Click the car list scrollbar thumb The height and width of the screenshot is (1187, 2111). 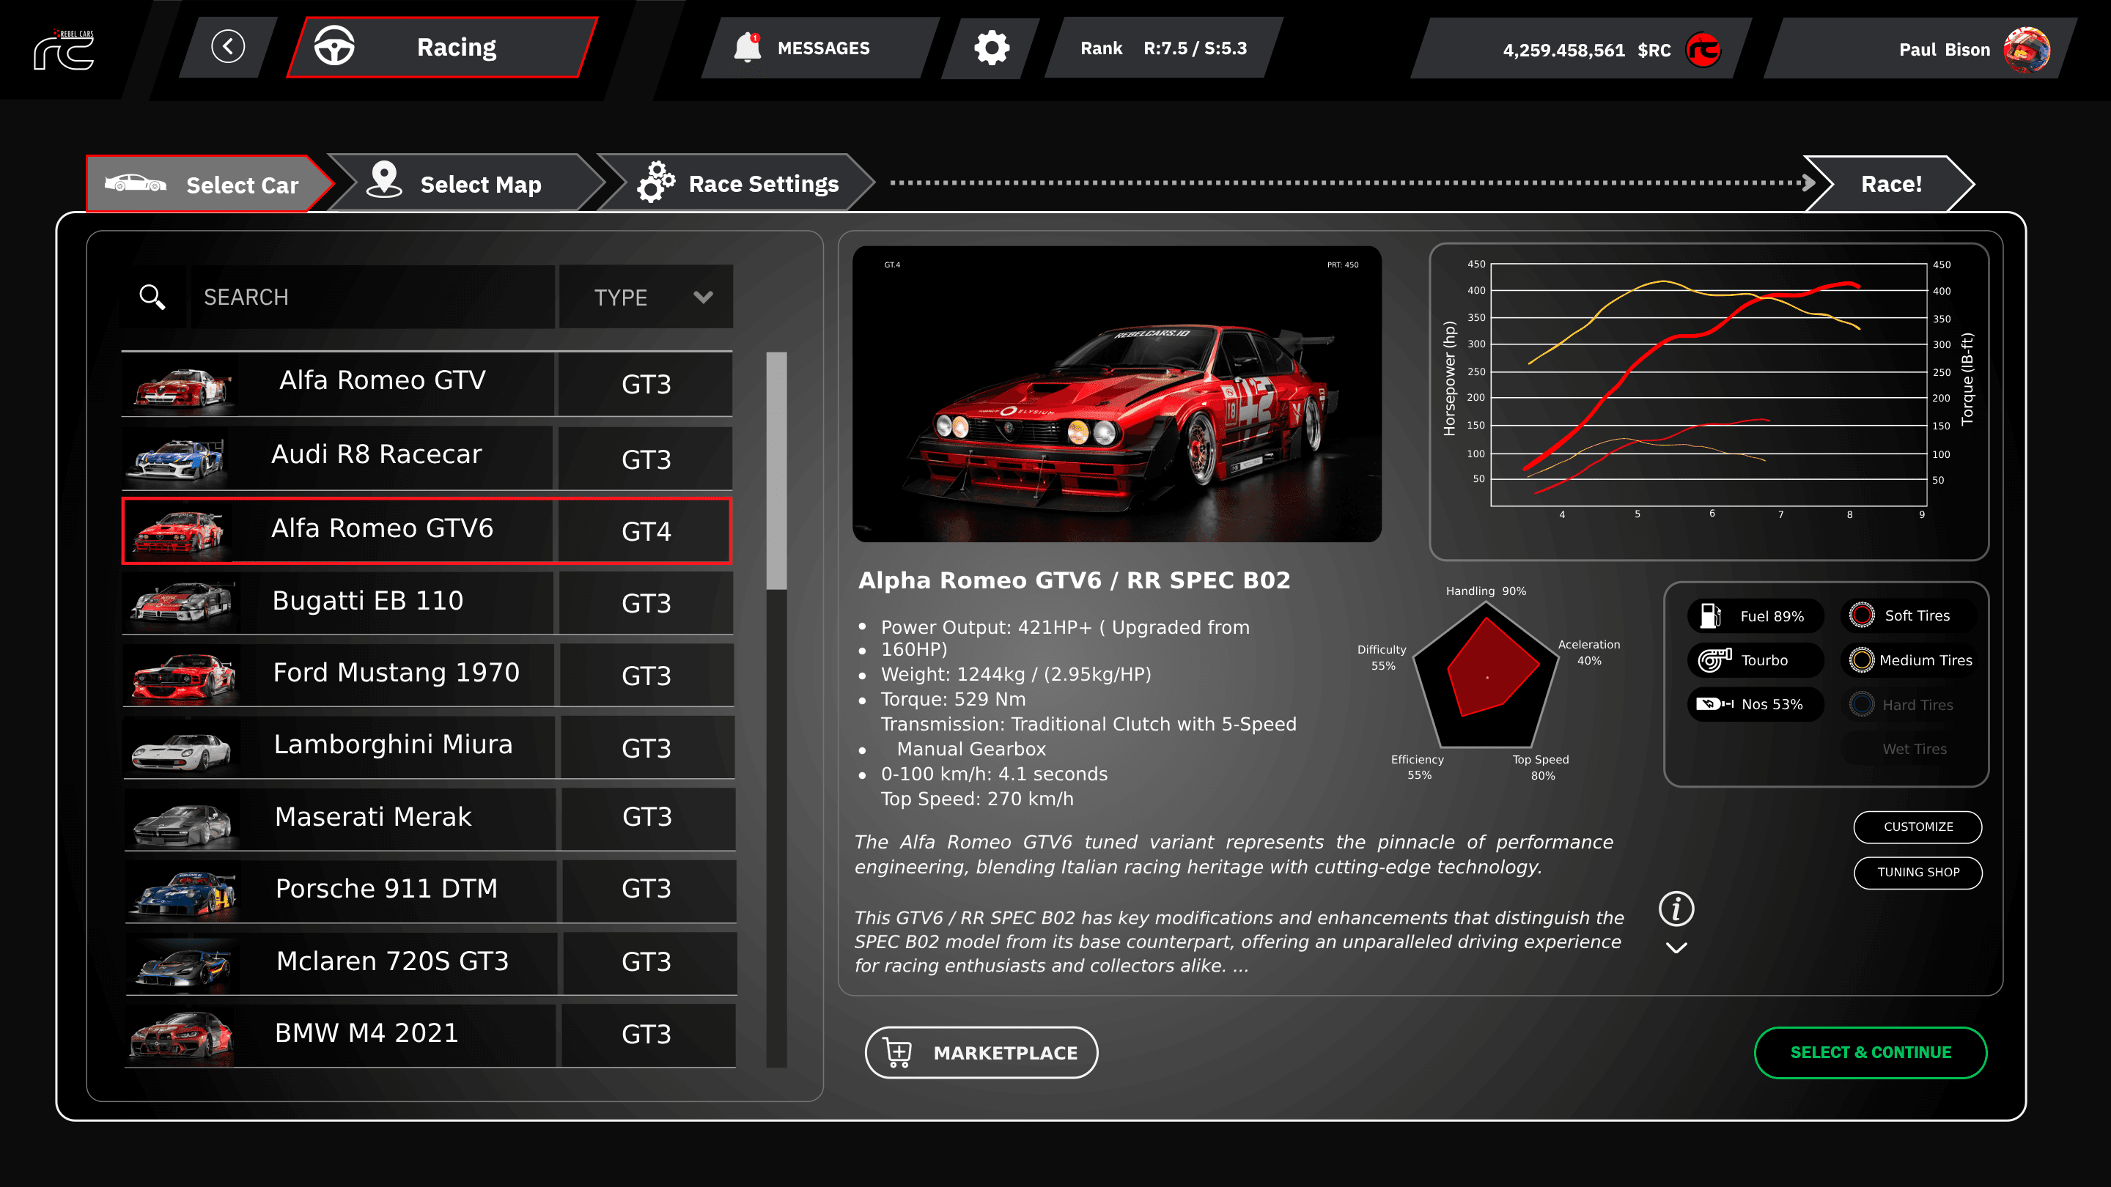click(776, 470)
